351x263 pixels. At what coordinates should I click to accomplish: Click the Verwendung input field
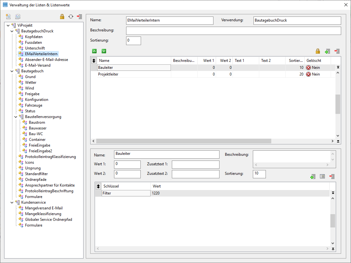click(x=297, y=20)
